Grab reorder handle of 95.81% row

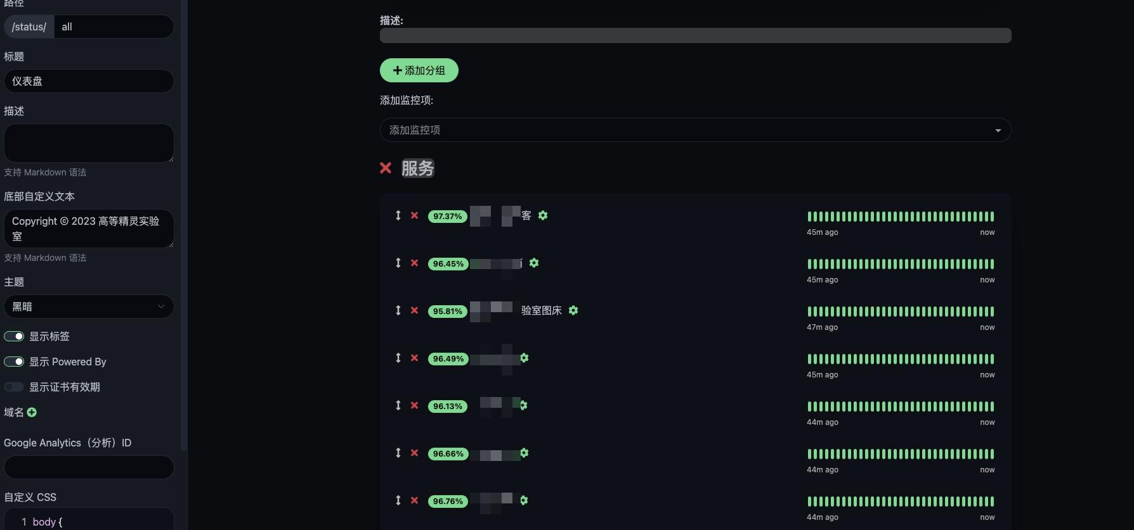click(x=398, y=310)
